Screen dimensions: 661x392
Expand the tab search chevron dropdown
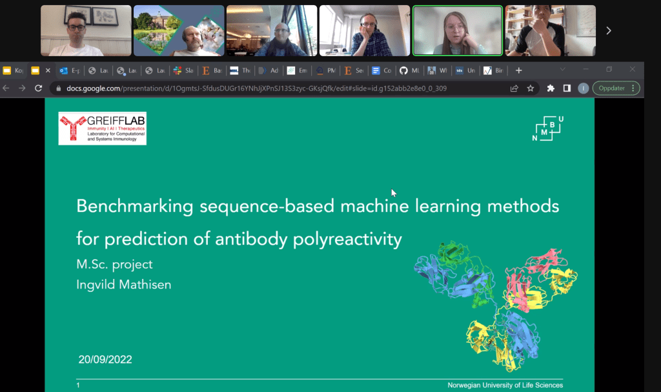tap(562, 70)
